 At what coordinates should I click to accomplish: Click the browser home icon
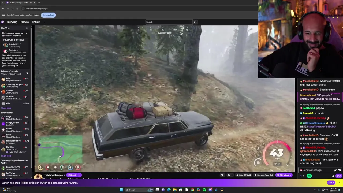17,8
